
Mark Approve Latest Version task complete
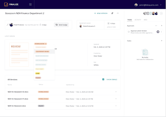click(129, 32)
